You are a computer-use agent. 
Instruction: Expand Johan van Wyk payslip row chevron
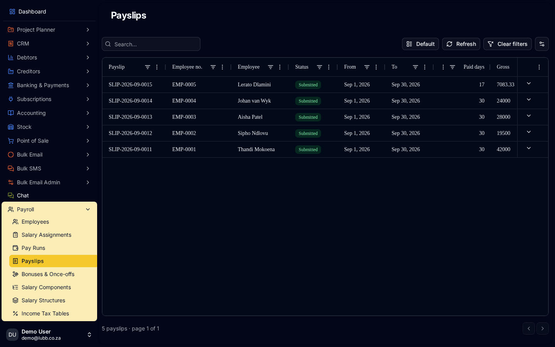pos(529,100)
